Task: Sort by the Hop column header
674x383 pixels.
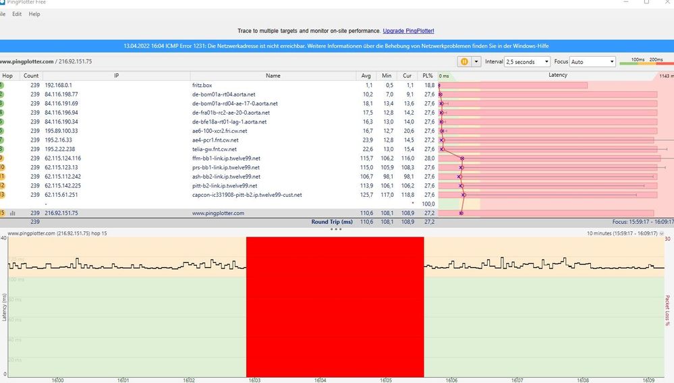Action: tap(7, 76)
